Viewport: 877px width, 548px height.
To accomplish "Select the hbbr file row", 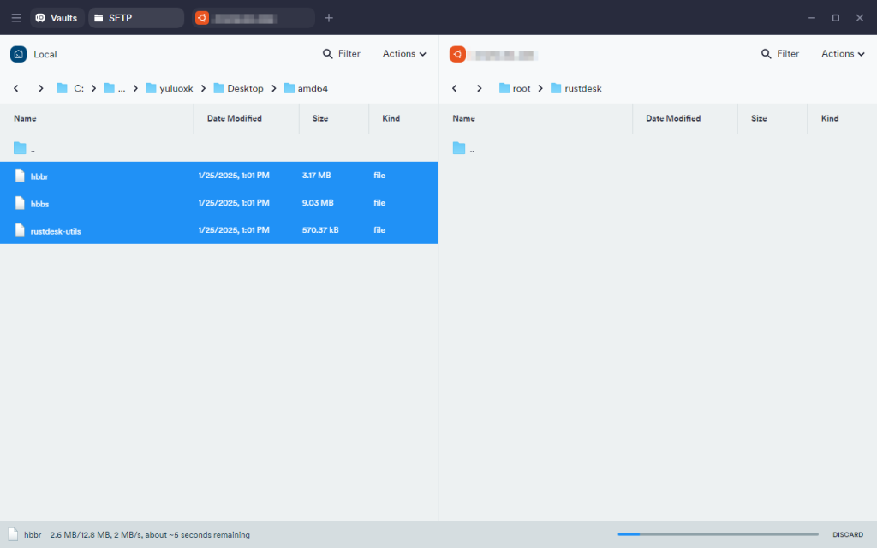I will click(219, 176).
